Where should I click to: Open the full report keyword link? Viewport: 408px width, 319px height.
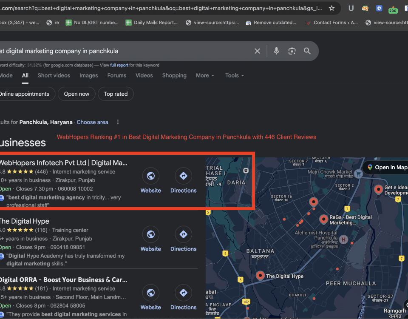coord(119,65)
